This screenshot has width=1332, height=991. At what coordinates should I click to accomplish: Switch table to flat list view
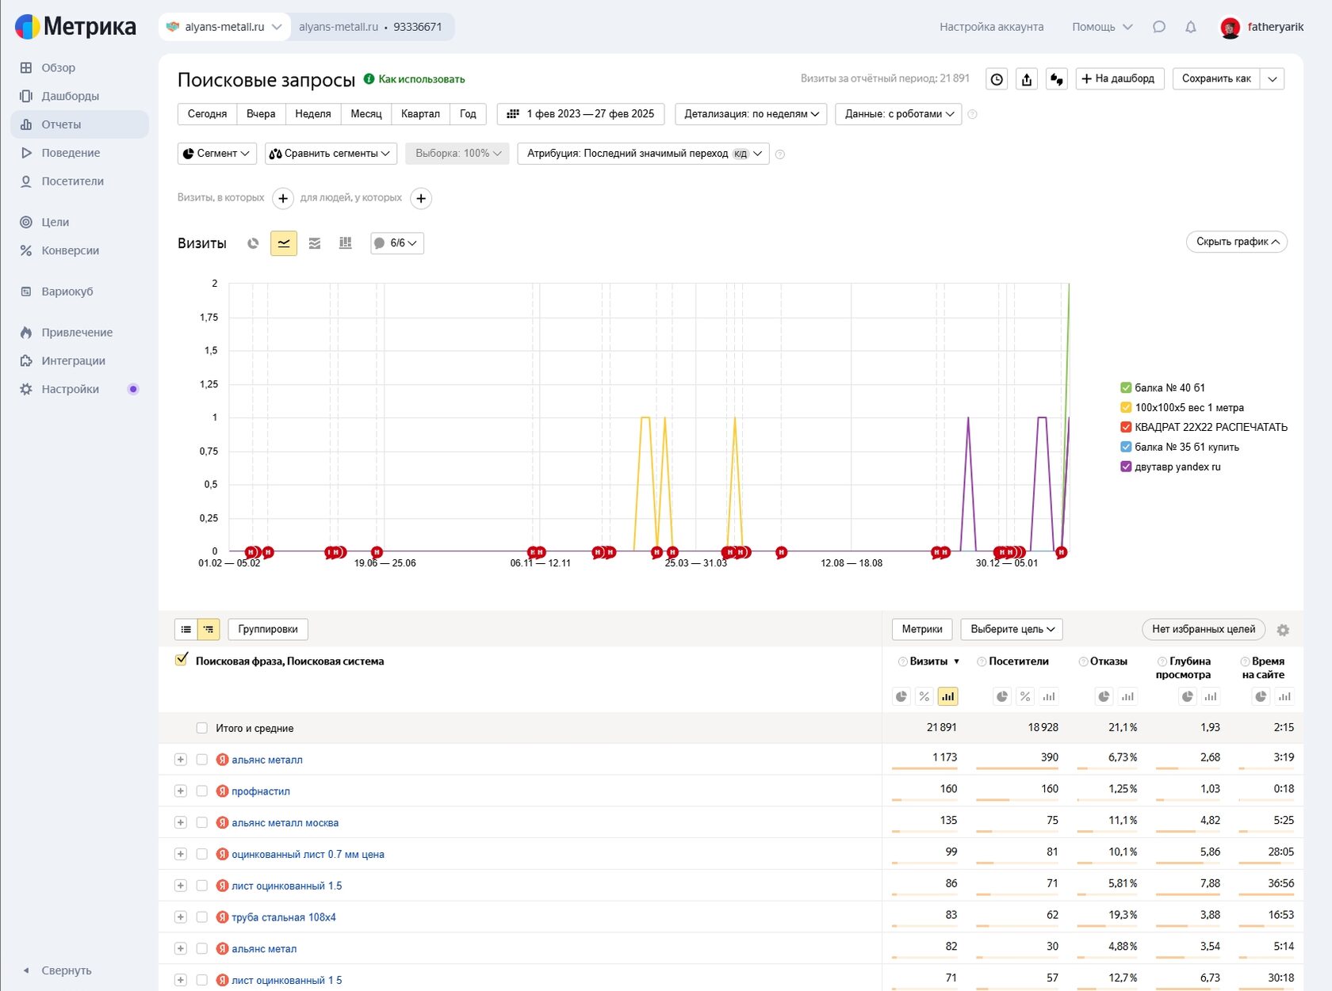[x=186, y=629]
